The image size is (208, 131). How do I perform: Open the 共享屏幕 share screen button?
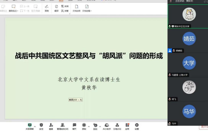(30, 126)
